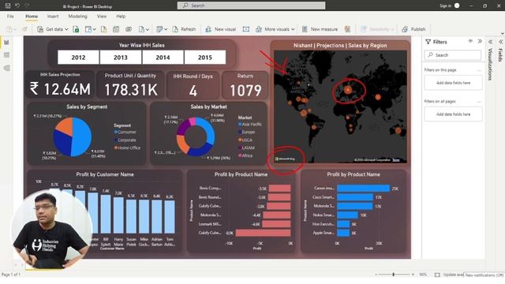The image size is (505, 284).
Task: Click the Dataverse icon in ribbon
Action: click(129, 29)
